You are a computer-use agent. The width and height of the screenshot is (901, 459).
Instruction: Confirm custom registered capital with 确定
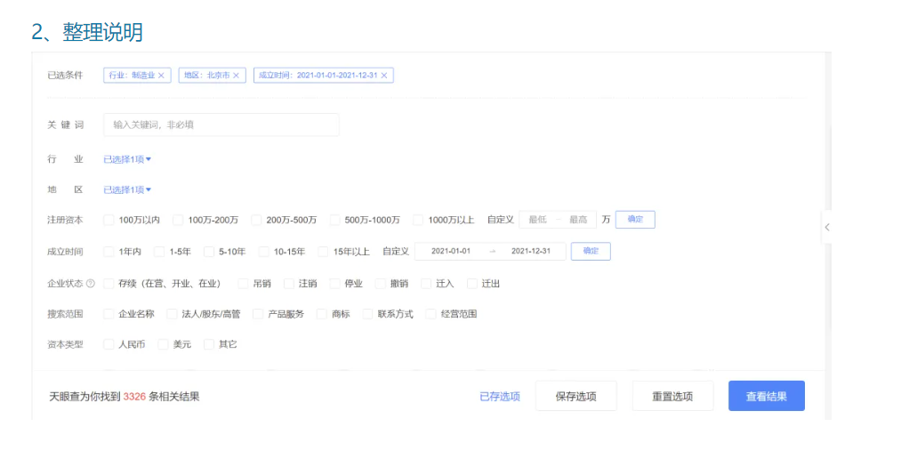tap(635, 220)
